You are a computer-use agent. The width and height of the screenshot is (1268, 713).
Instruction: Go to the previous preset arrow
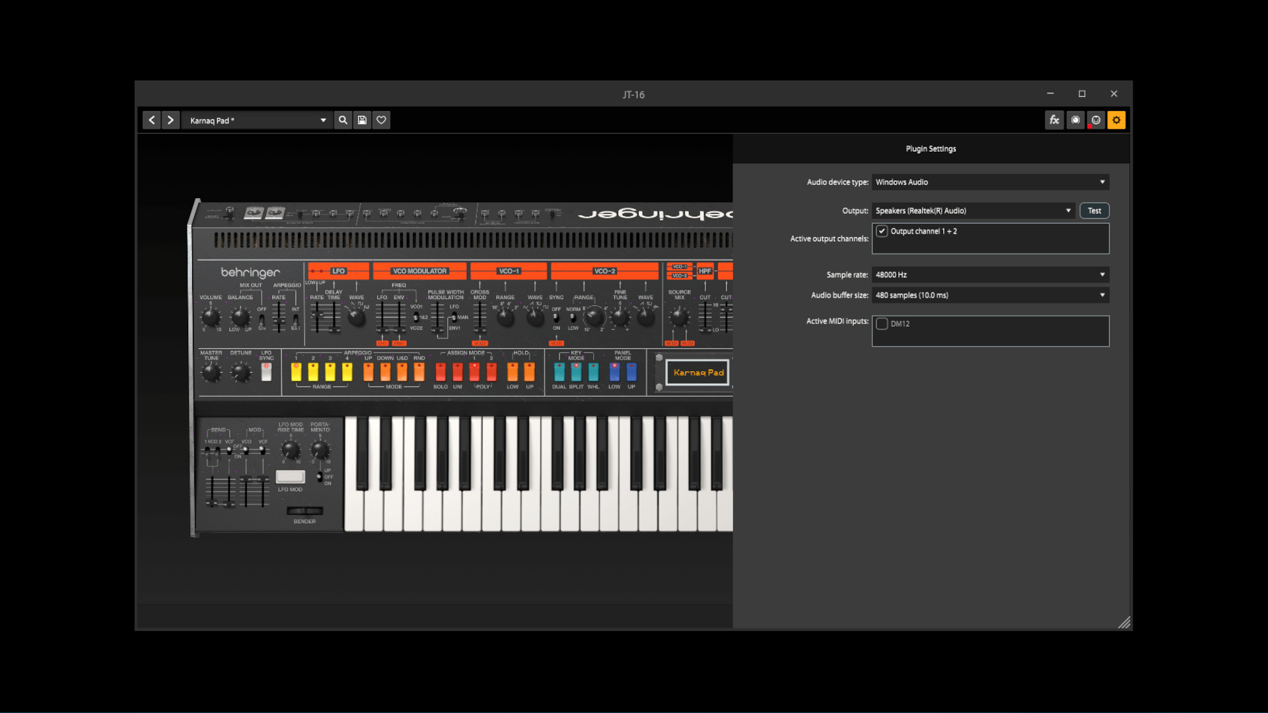(151, 120)
